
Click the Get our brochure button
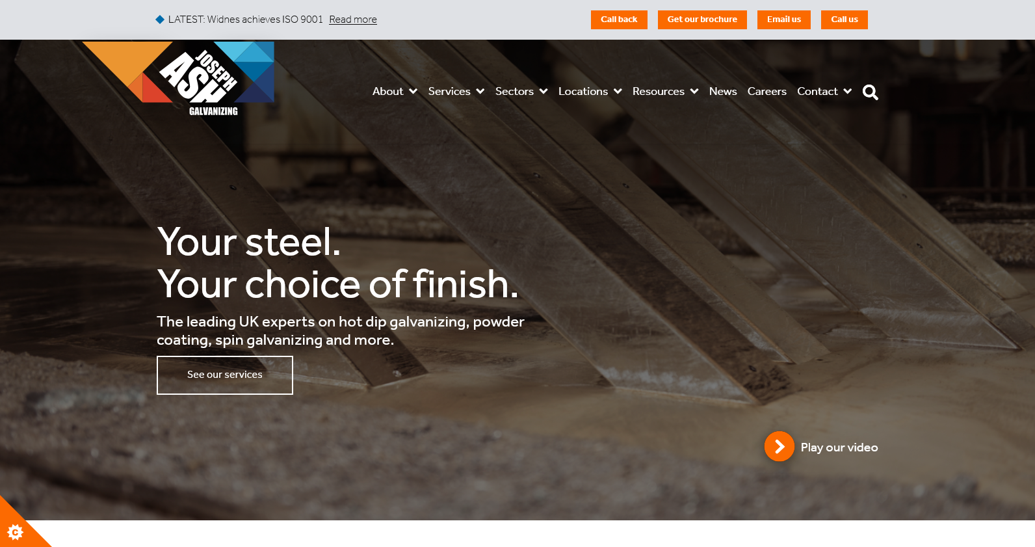[702, 20]
